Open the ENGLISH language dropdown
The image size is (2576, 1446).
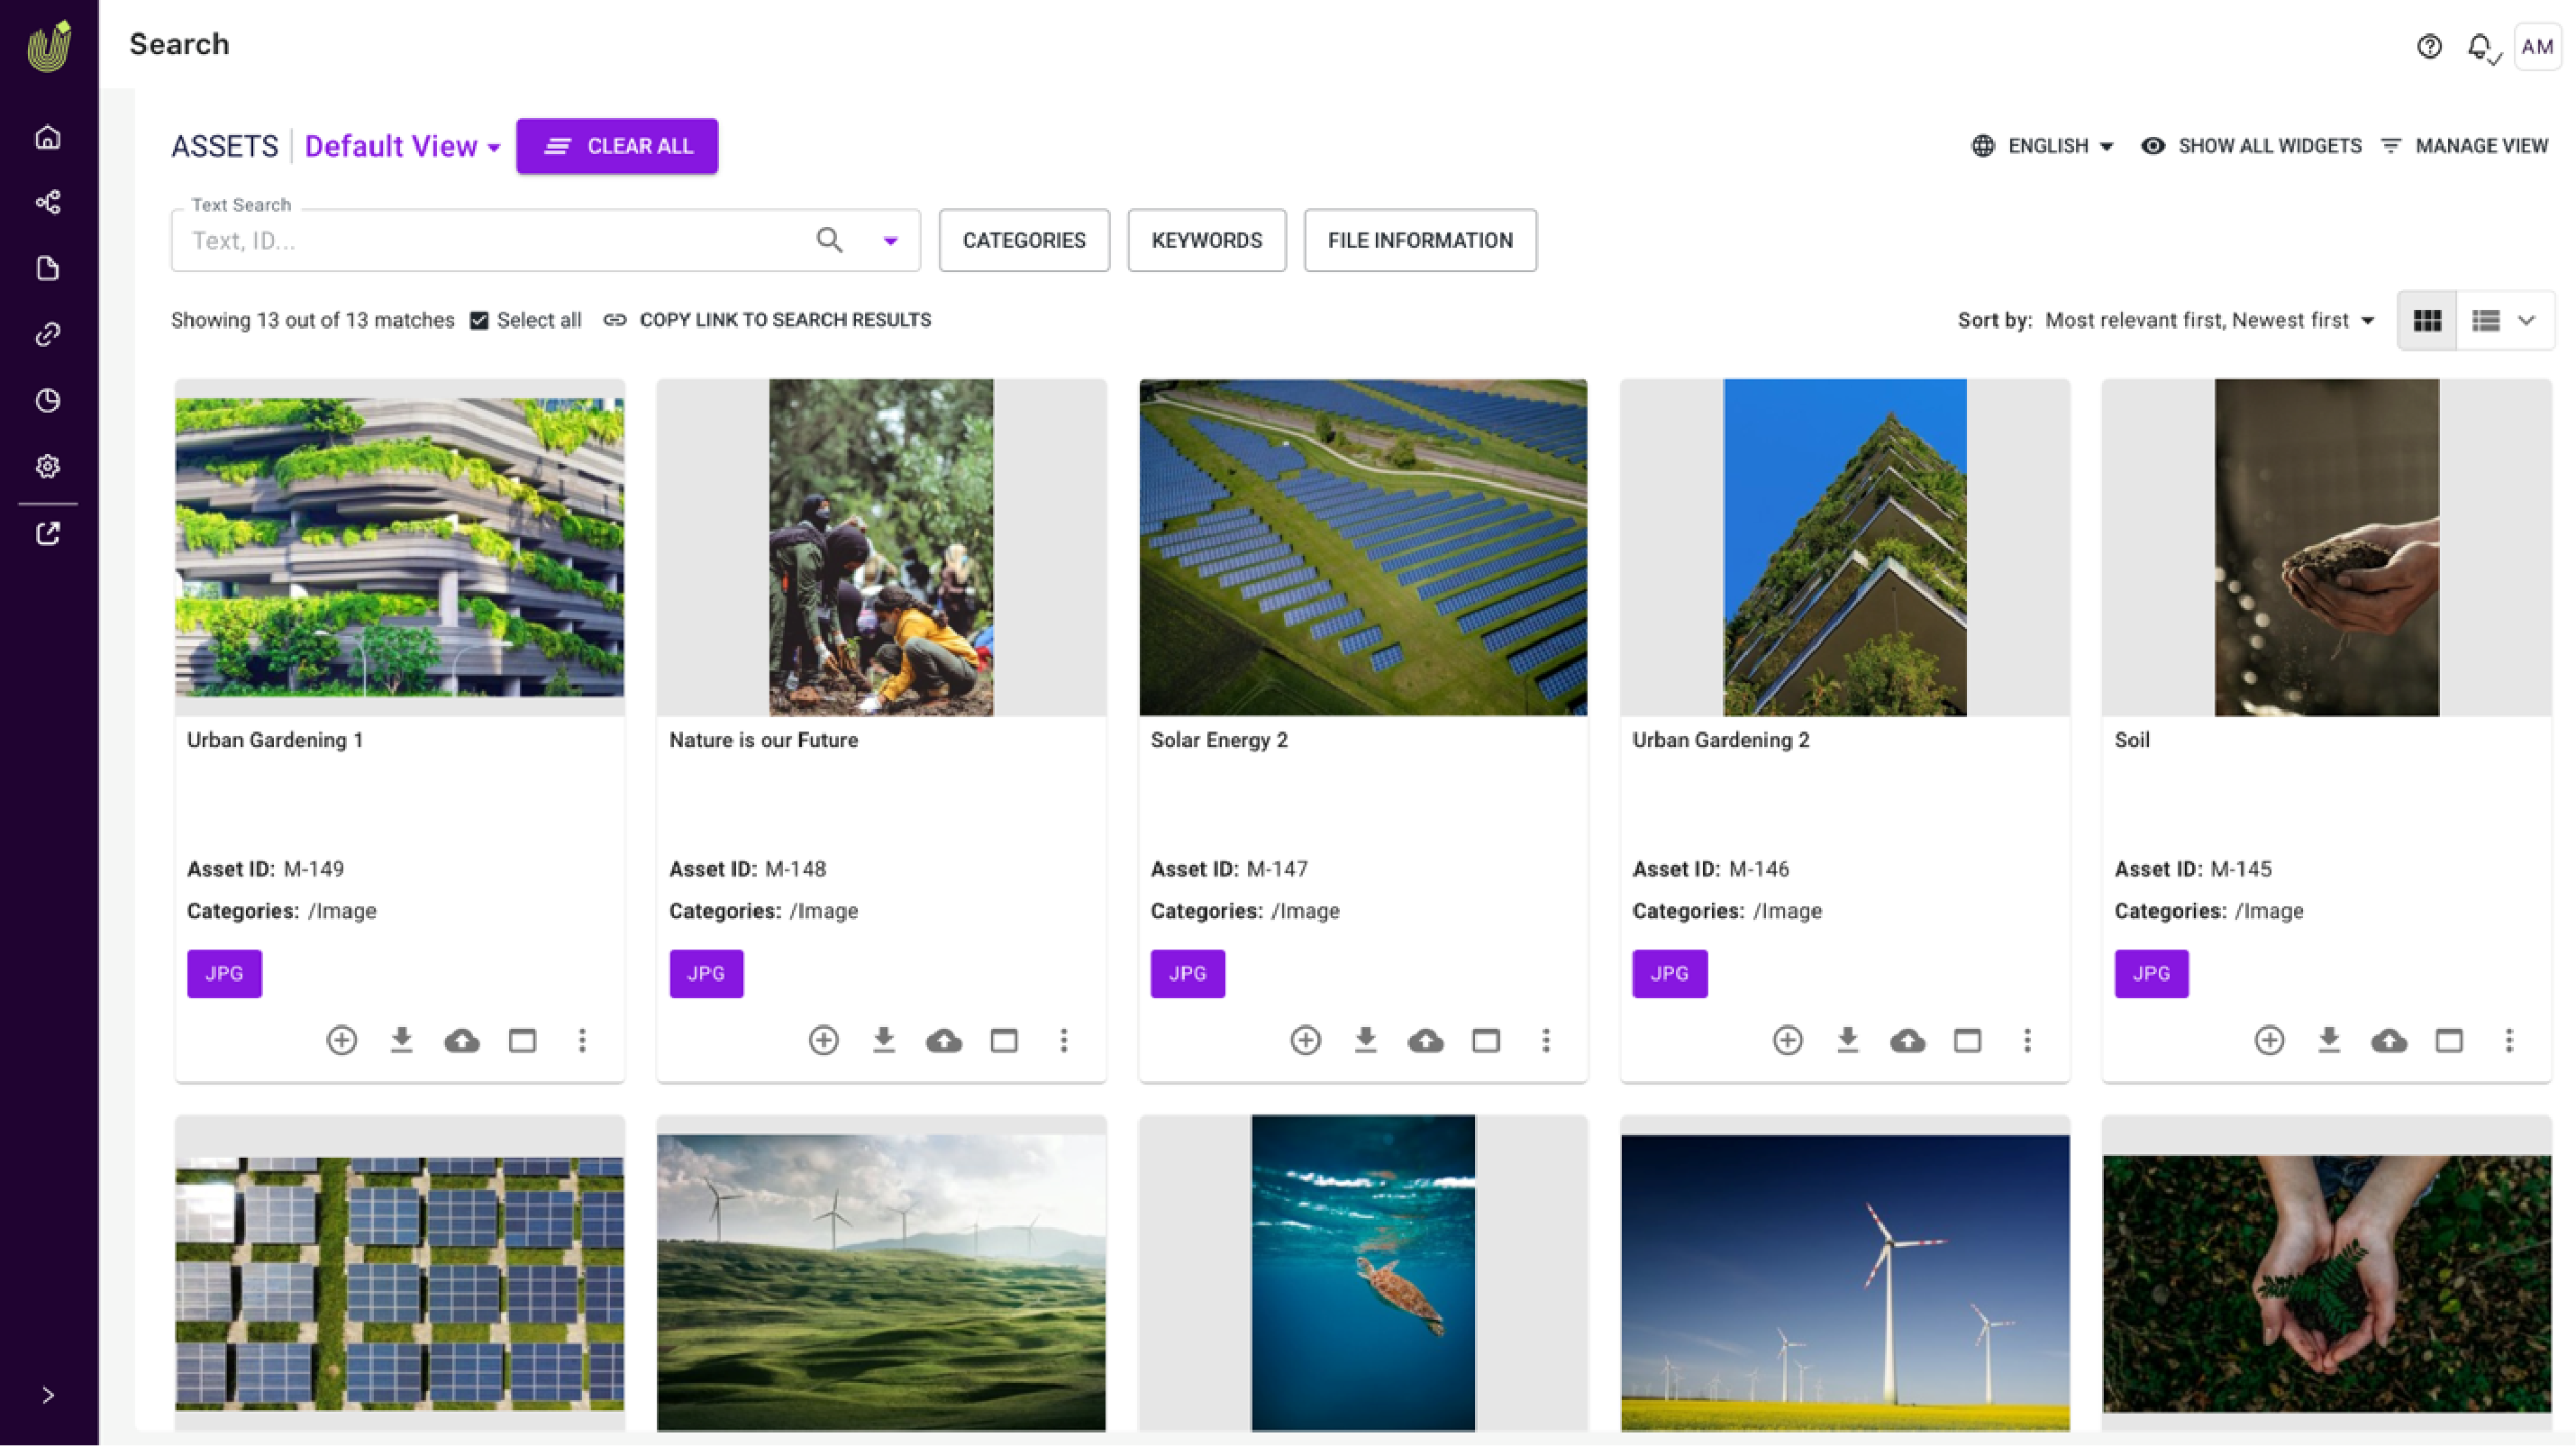coord(2043,146)
